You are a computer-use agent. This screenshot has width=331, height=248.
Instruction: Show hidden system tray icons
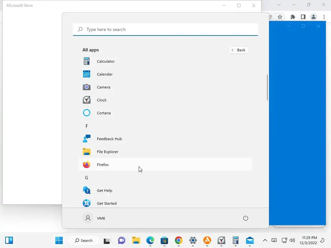pos(265,240)
